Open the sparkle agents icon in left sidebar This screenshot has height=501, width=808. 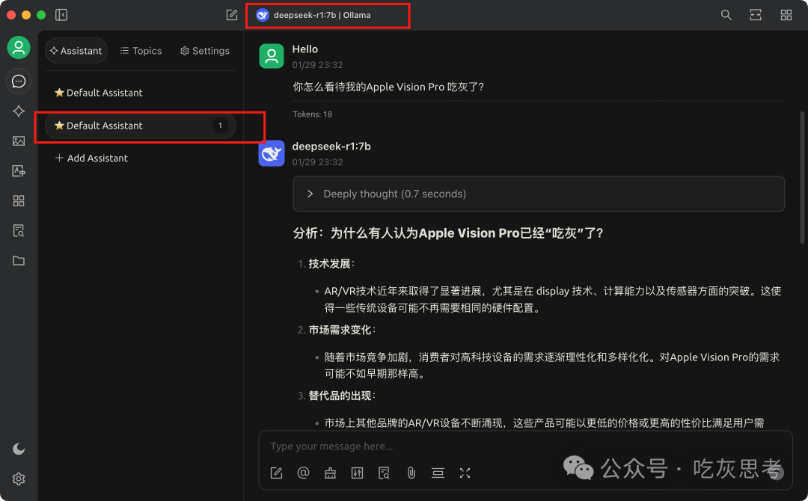click(19, 111)
